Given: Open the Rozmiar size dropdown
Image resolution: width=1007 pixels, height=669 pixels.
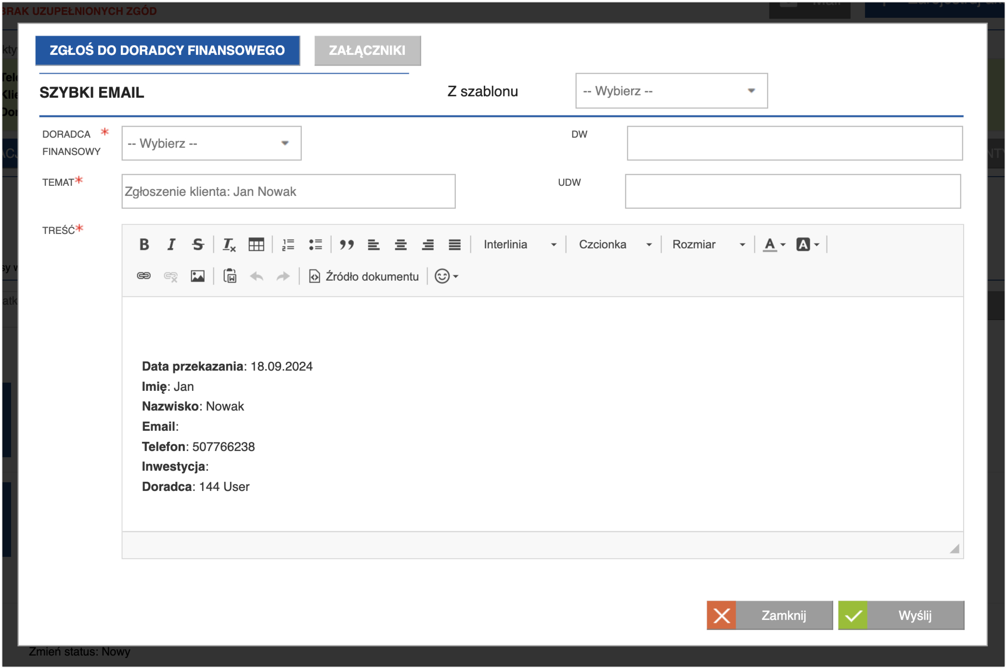Looking at the screenshot, I should (708, 244).
